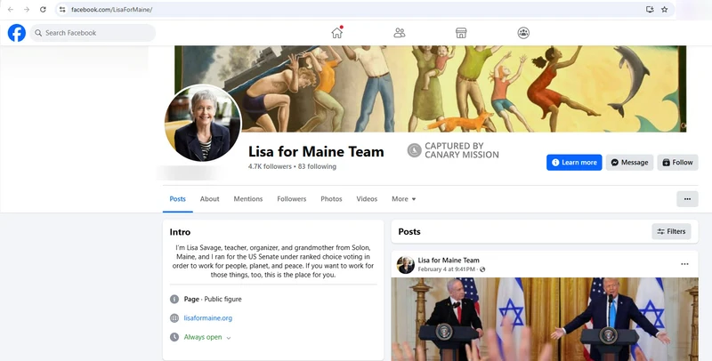Go back with the browser back arrow
Viewport: 712px width, 361px height.
pos(11,10)
